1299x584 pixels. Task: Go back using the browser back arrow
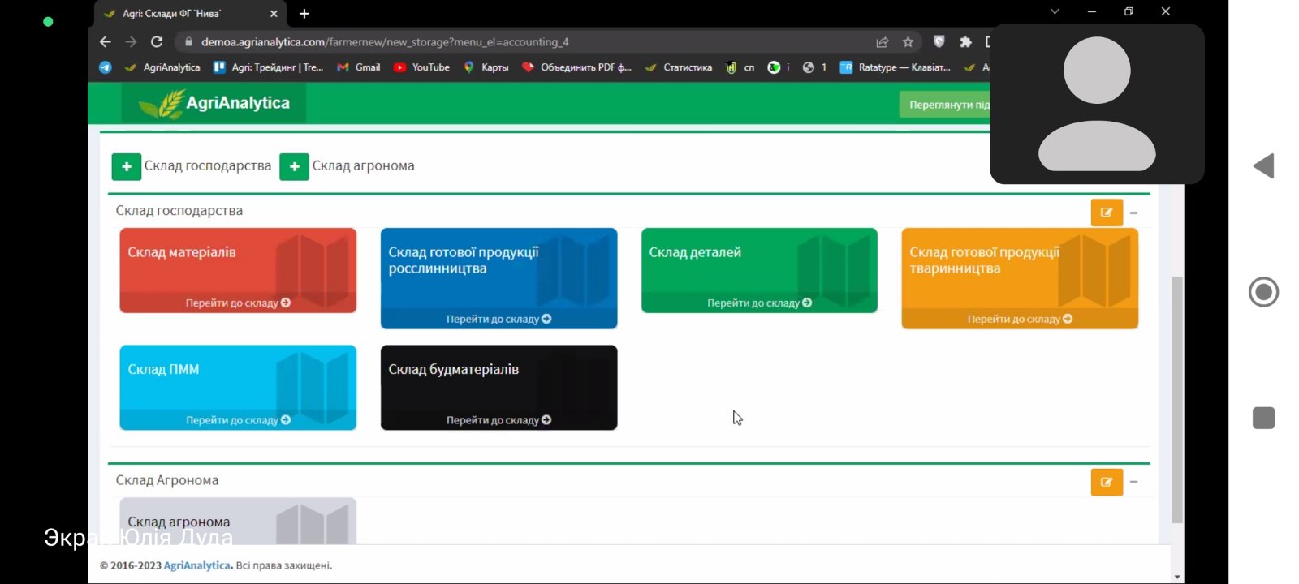click(x=106, y=41)
